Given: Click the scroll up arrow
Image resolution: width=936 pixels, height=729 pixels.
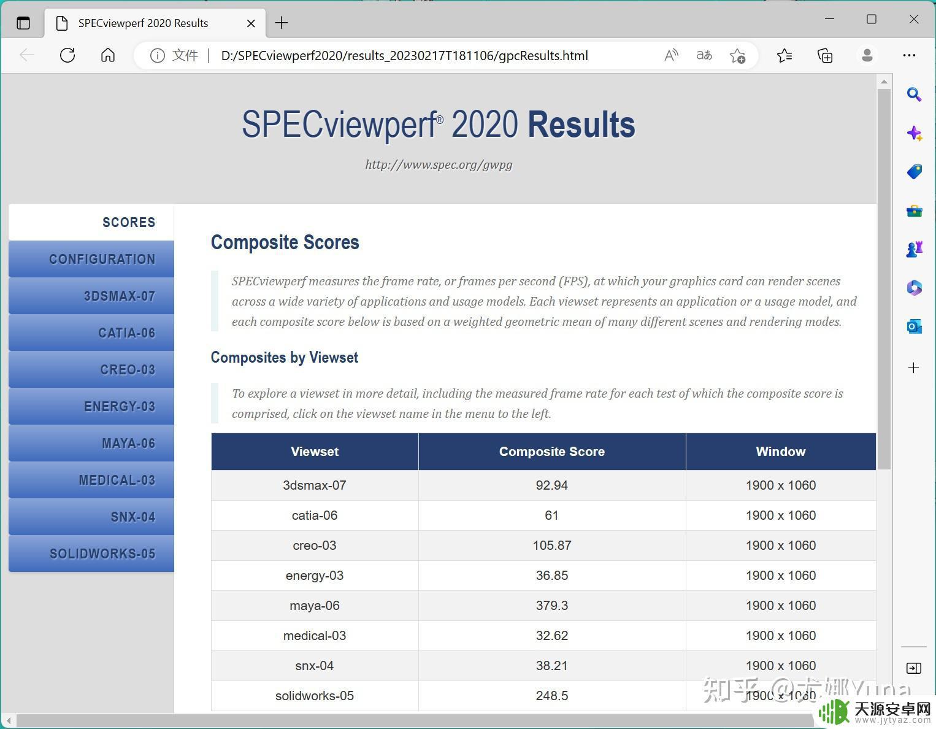Looking at the screenshot, I should pyautogui.click(x=884, y=81).
